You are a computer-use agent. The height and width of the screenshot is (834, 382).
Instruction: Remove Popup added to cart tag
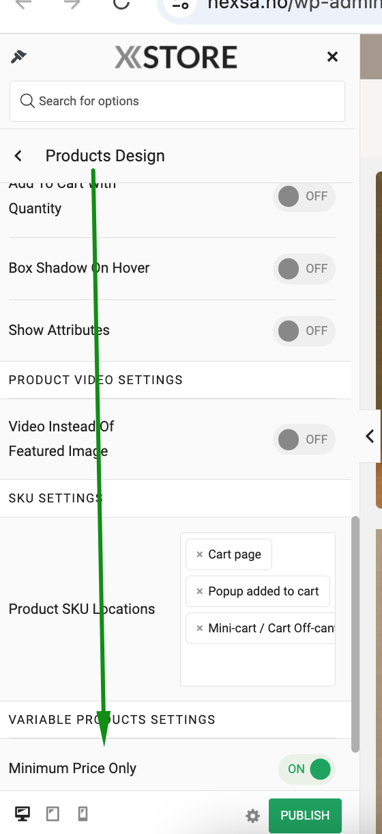[x=199, y=591]
